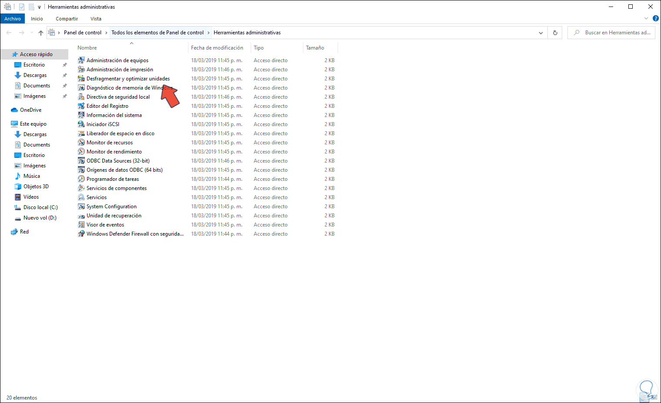Click the 2 KB size of Servicios

click(x=329, y=197)
